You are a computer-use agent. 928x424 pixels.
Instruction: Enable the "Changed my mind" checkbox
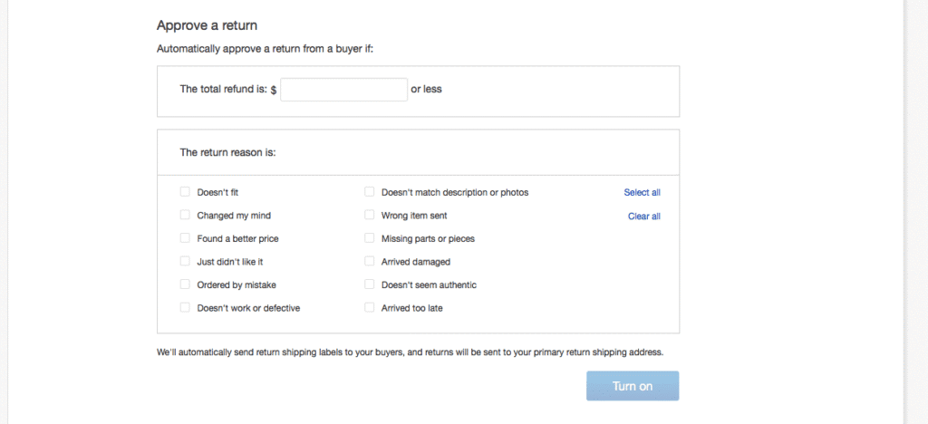pyautogui.click(x=185, y=216)
